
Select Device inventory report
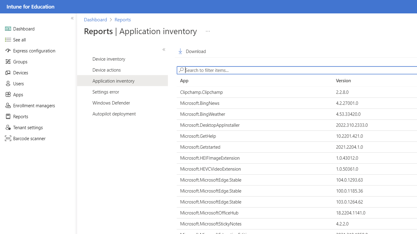109,59
